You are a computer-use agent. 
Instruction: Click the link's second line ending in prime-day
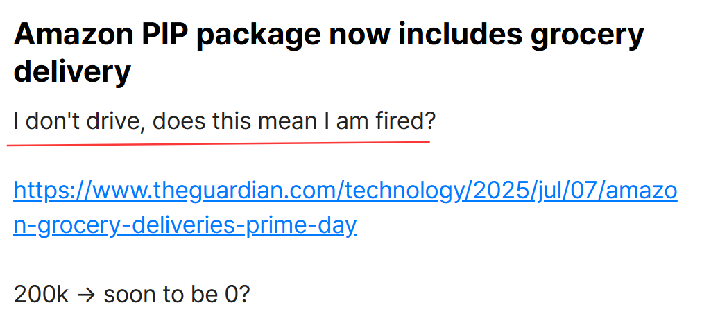pyautogui.click(x=185, y=226)
